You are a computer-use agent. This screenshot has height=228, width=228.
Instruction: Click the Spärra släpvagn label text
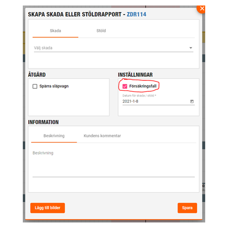point(54,86)
